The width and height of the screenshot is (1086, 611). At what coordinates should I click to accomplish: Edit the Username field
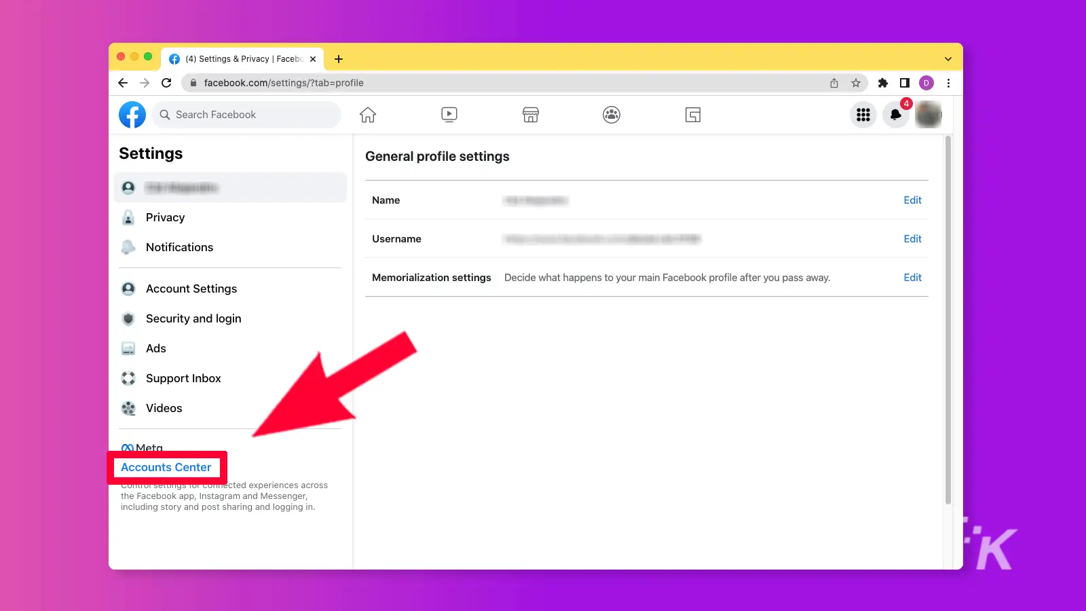(912, 239)
